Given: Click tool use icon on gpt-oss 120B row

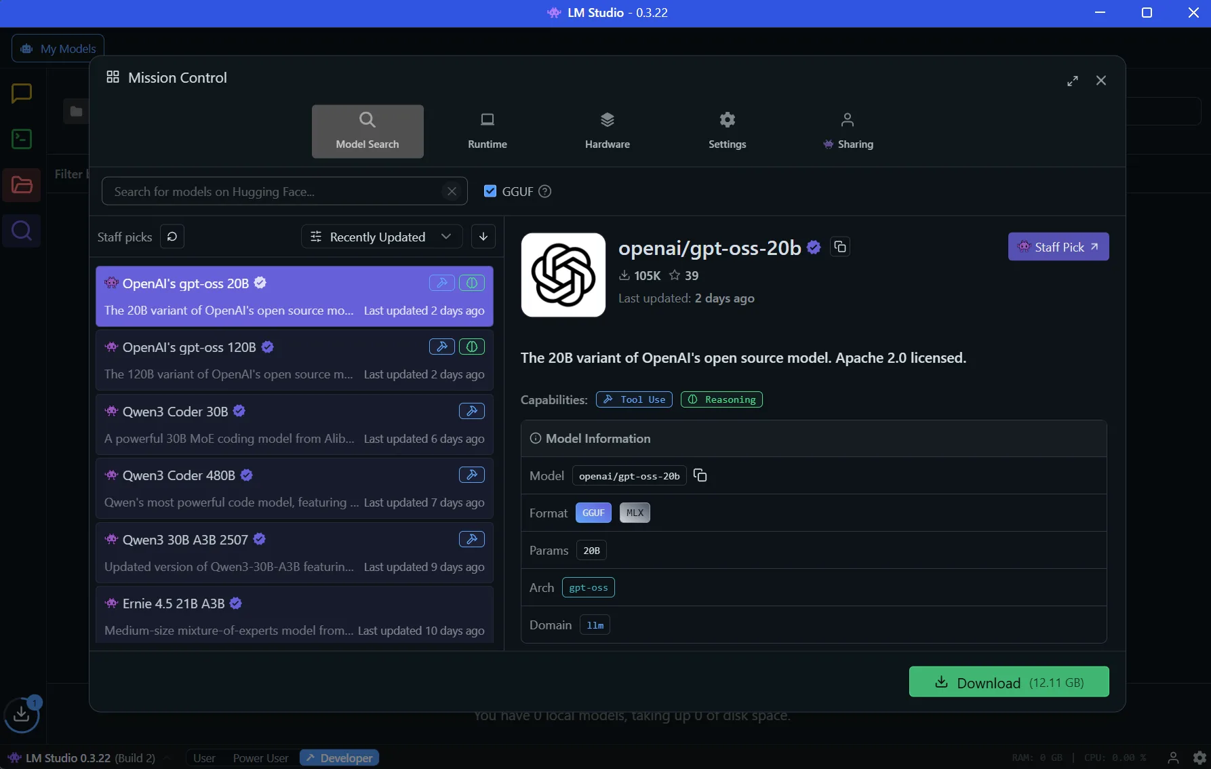Looking at the screenshot, I should pyautogui.click(x=442, y=347).
